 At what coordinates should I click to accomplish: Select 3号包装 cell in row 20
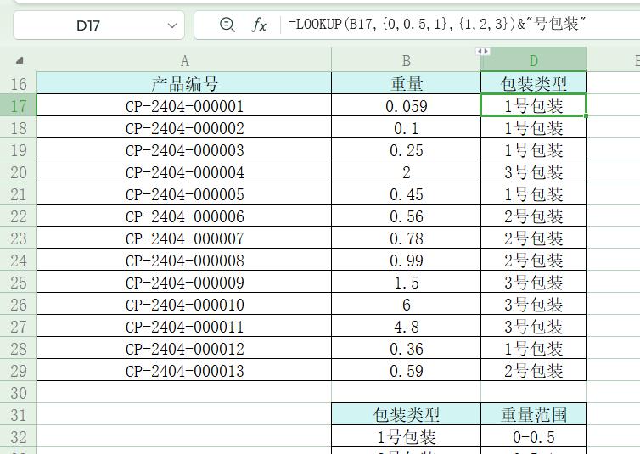pyautogui.click(x=533, y=171)
